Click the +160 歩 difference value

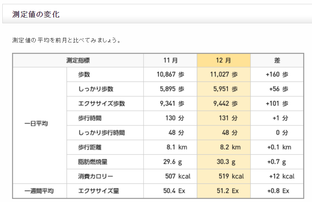tap(277, 75)
